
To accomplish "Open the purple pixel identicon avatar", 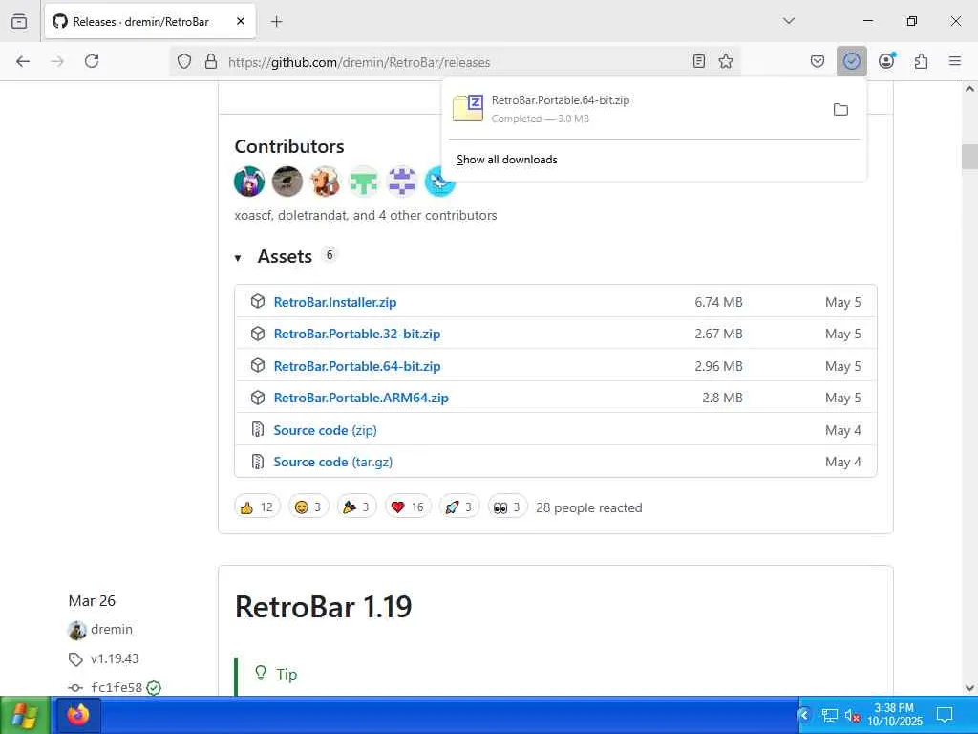I will [402, 182].
